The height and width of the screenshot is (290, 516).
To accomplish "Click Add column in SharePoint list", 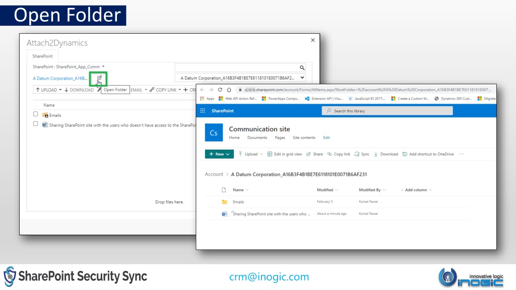I will [416, 190].
